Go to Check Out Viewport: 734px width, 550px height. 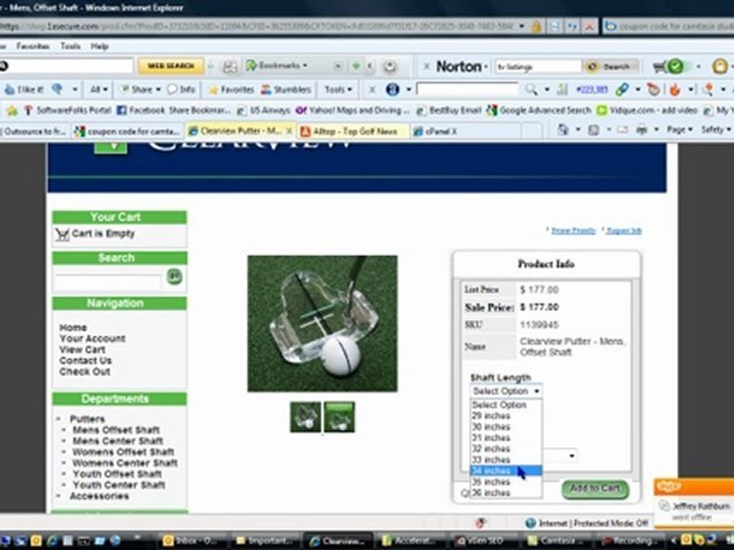pos(84,372)
